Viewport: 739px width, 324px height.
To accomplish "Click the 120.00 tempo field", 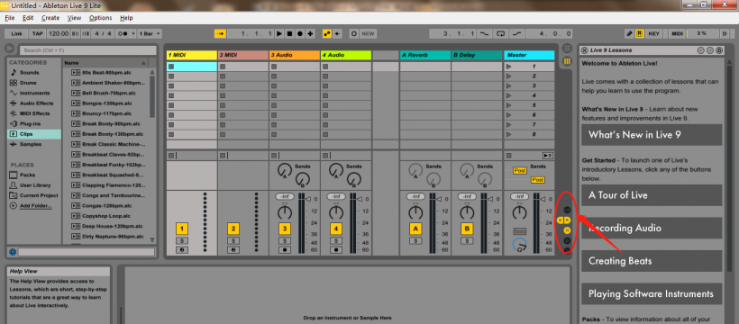I will (59, 34).
